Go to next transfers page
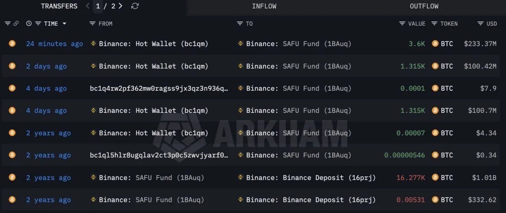 [x=120, y=6]
